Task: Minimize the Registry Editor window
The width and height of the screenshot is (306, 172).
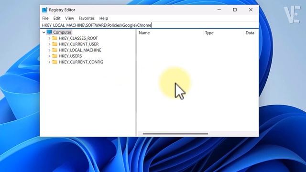Action: pyautogui.click(x=219, y=10)
